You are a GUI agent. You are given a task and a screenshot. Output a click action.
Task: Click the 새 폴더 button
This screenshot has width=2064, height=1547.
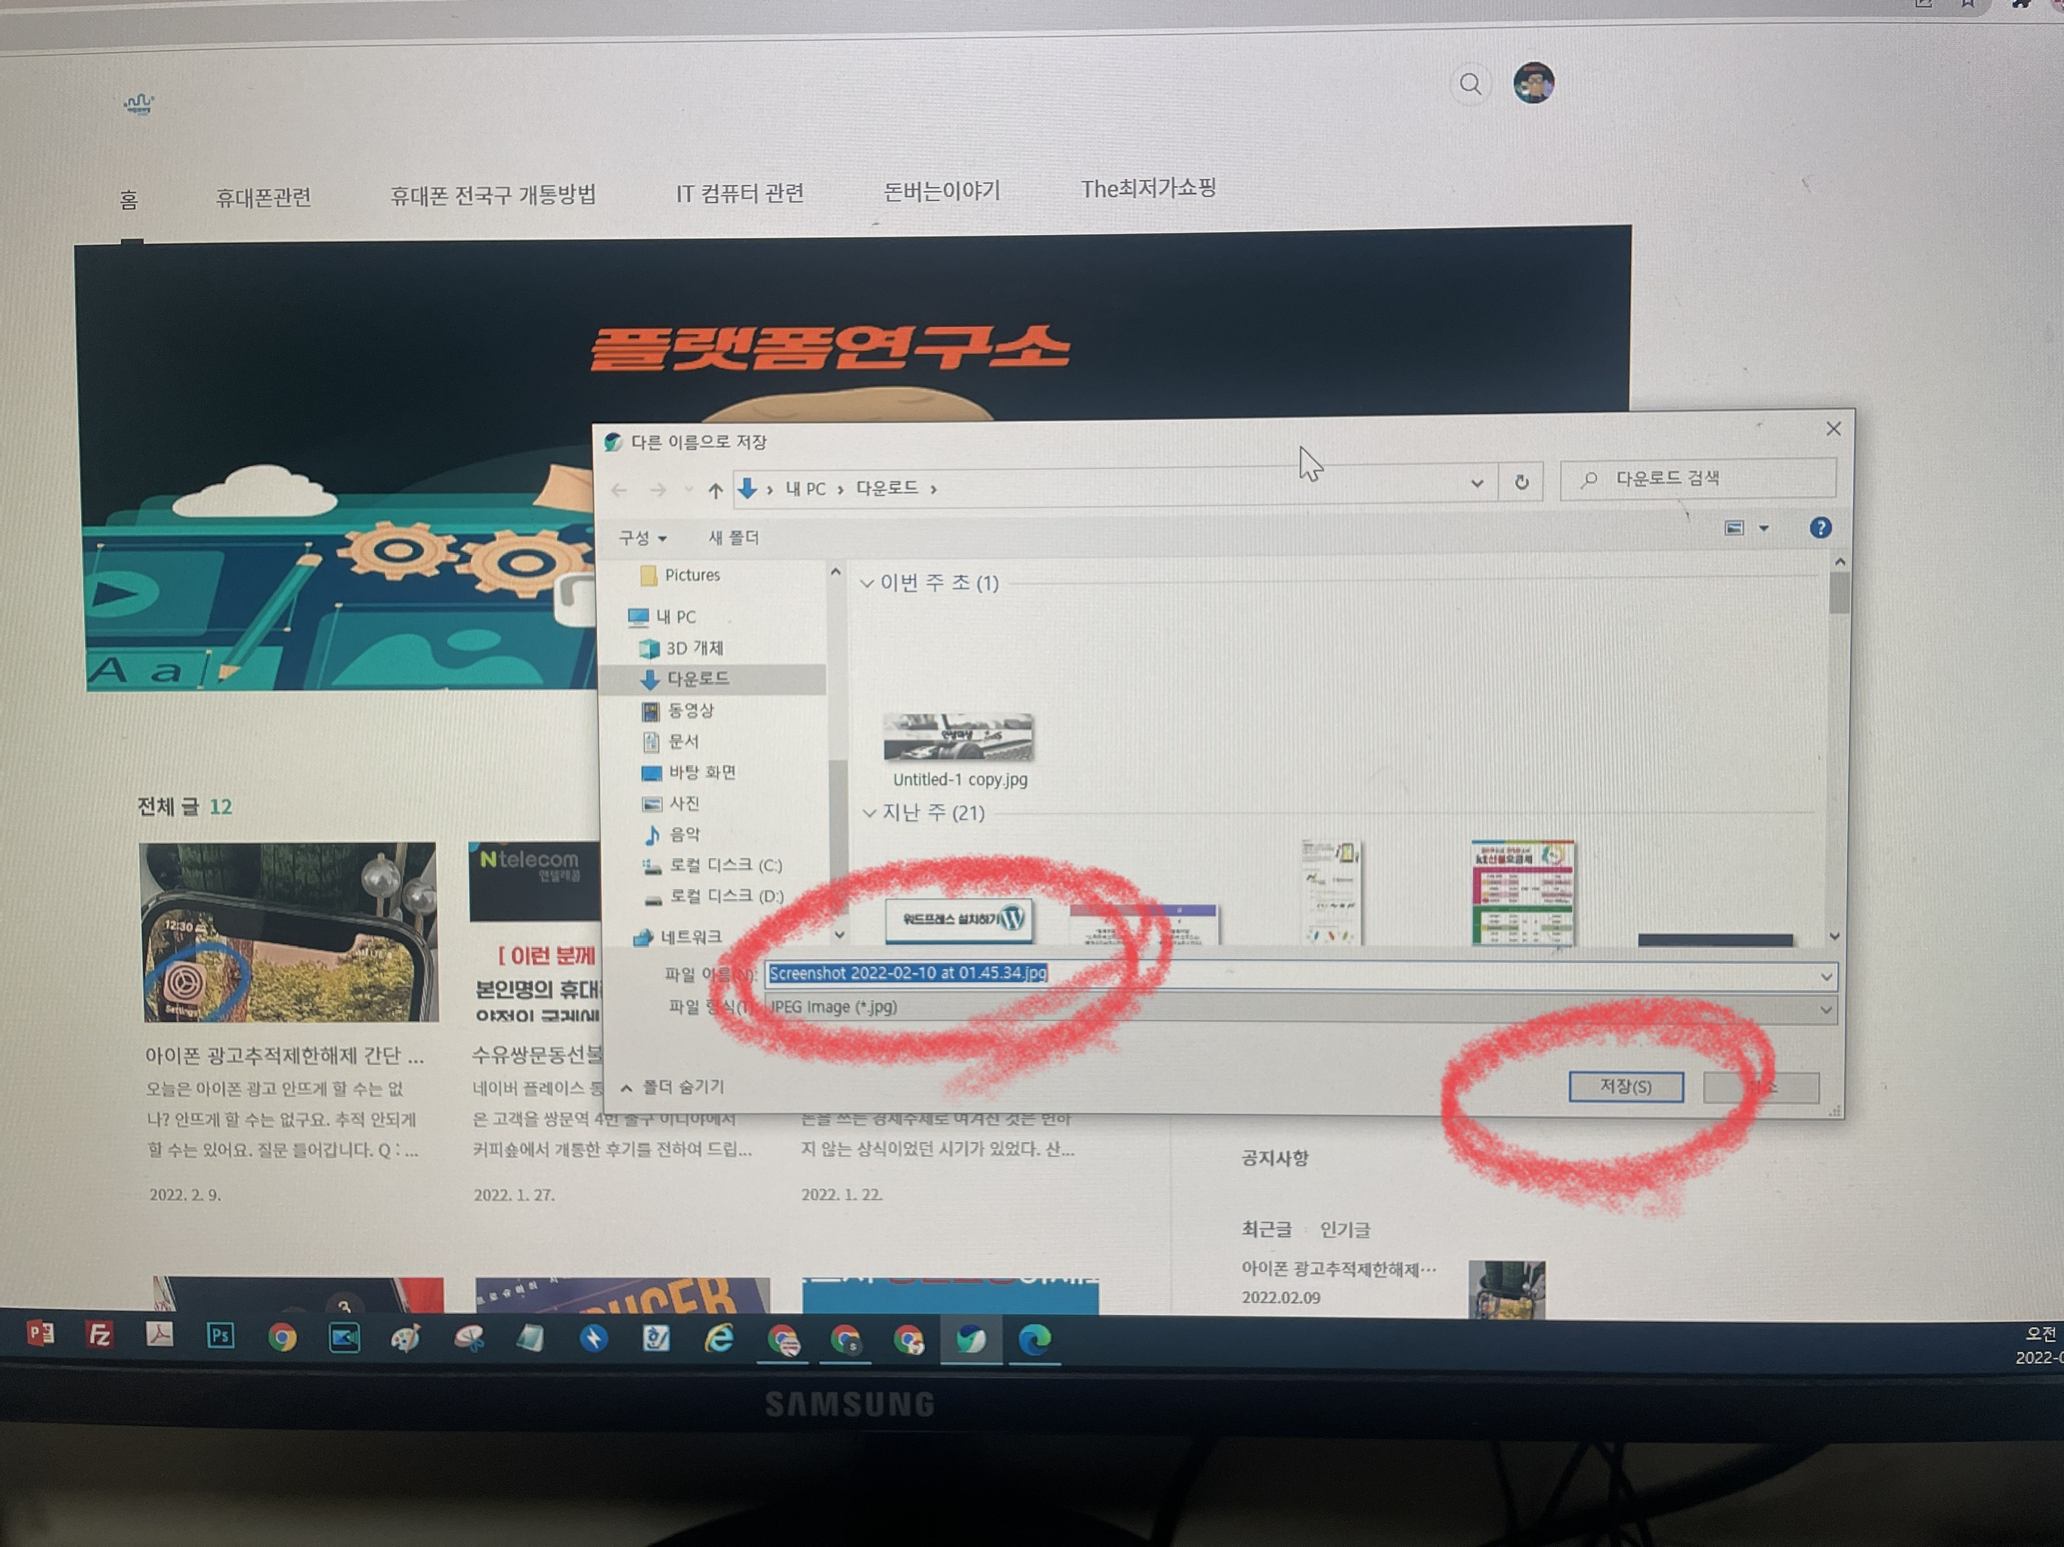pyautogui.click(x=733, y=538)
